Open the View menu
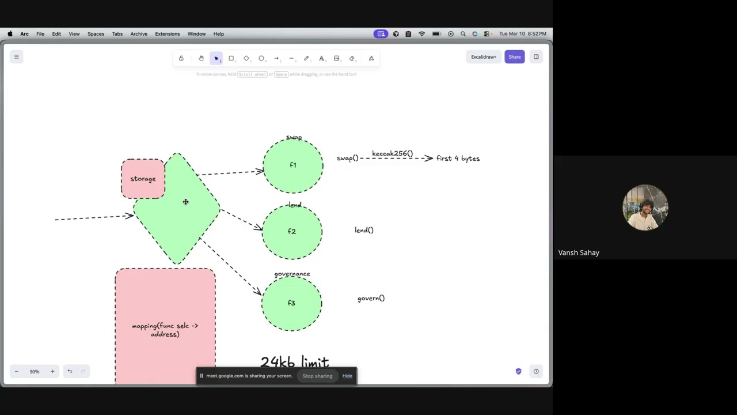The width and height of the screenshot is (737, 415). (74, 34)
